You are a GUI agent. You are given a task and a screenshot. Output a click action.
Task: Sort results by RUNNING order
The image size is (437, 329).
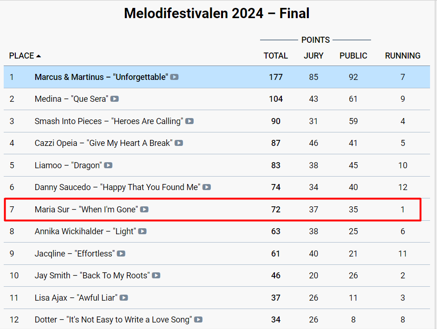[x=403, y=56]
